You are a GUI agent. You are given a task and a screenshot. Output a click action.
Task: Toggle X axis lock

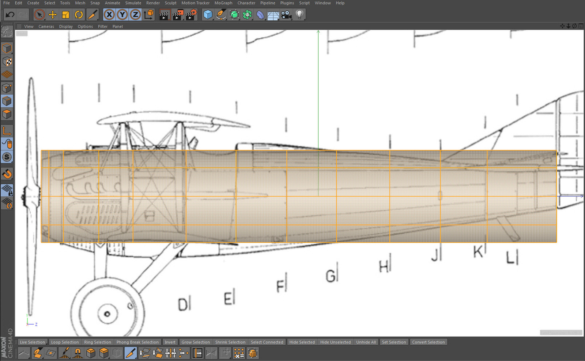(x=109, y=15)
